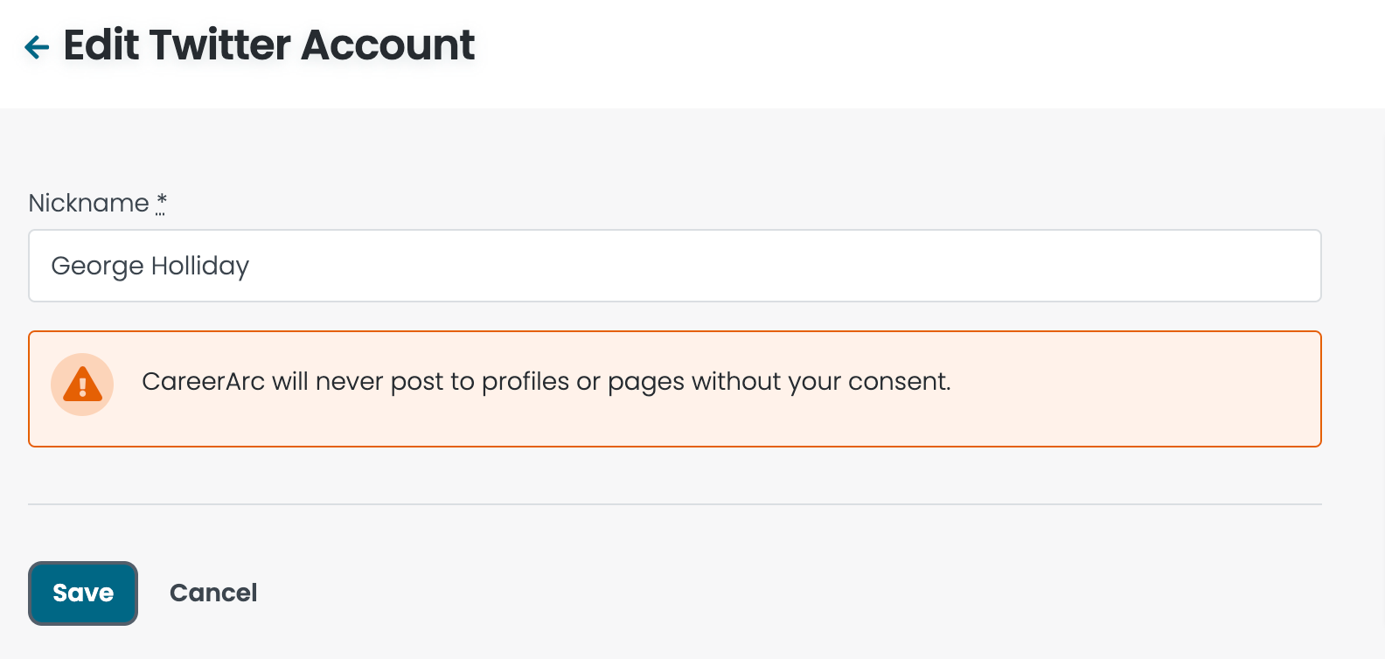Save the Twitter account changes
Viewport: 1385px width, 659px height.
(x=83, y=593)
